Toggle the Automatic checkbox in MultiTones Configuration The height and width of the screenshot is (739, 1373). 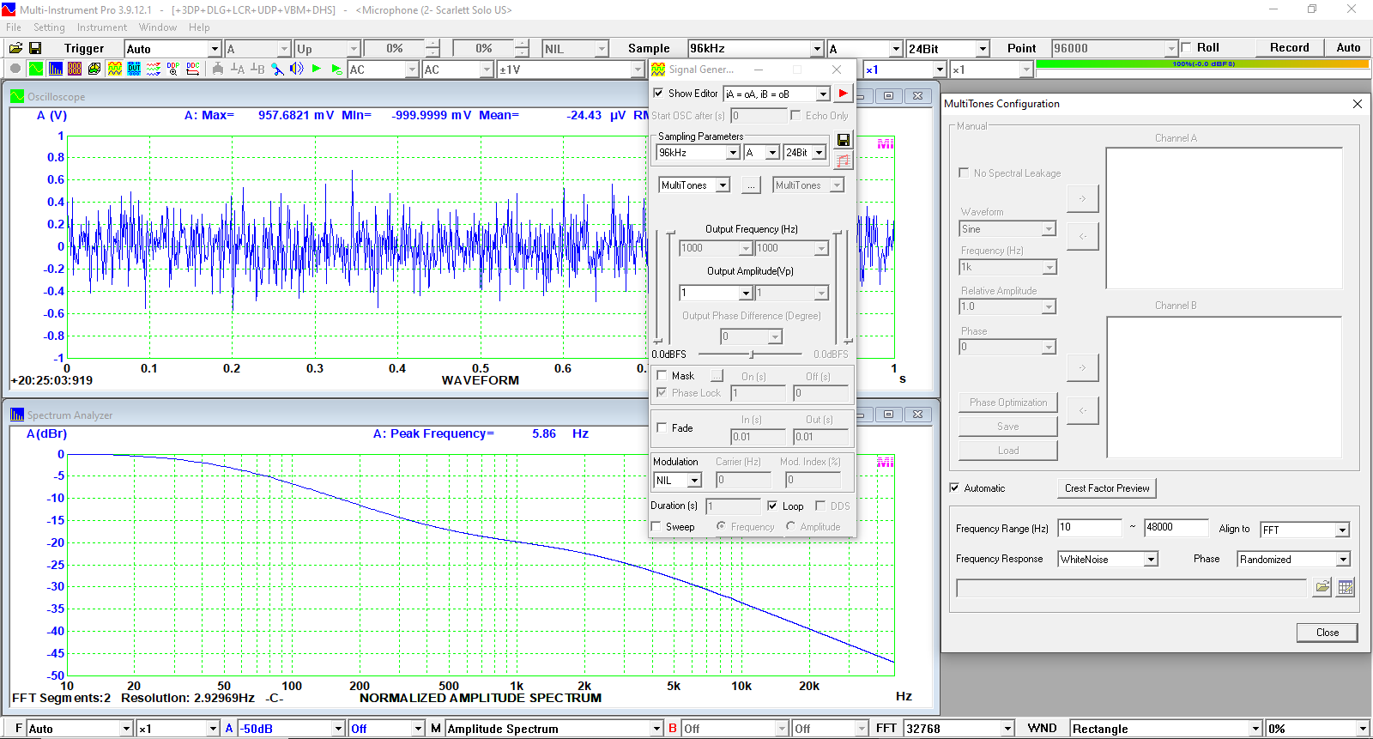(x=954, y=488)
